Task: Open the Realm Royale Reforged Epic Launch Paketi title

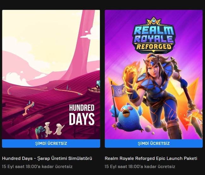Action: click(x=151, y=158)
